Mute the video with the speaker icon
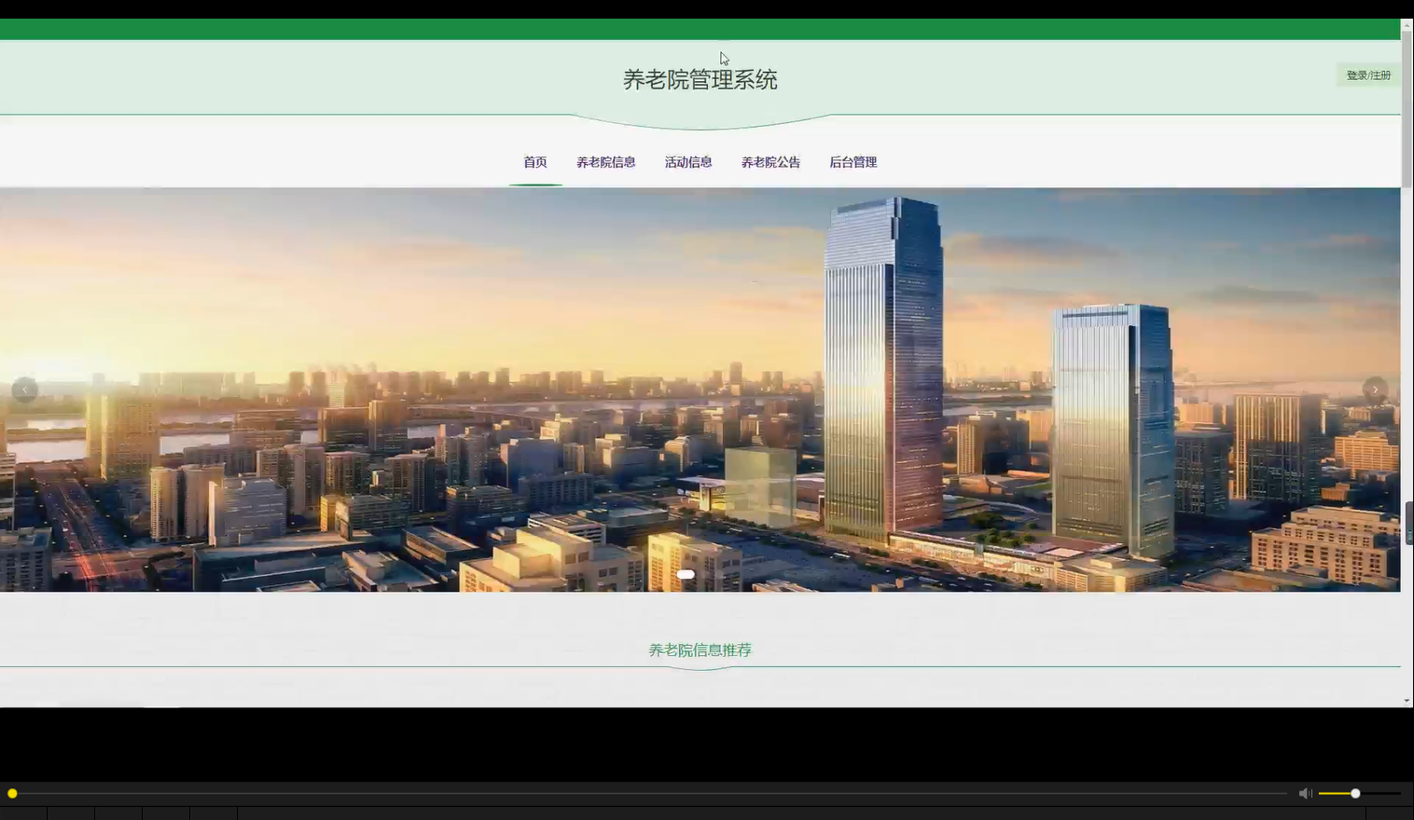The height and width of the screenshot is (820, 1414). point(1305,792)
